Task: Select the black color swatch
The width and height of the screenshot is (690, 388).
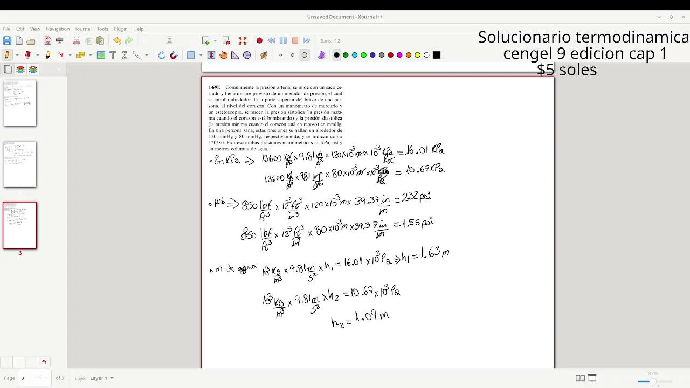Action: [337, 55]
